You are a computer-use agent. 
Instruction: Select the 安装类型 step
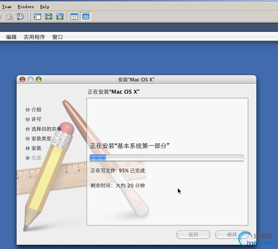pos(39,138)
